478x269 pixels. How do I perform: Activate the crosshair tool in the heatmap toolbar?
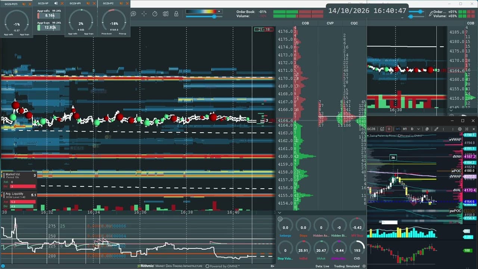pos(144,14)
